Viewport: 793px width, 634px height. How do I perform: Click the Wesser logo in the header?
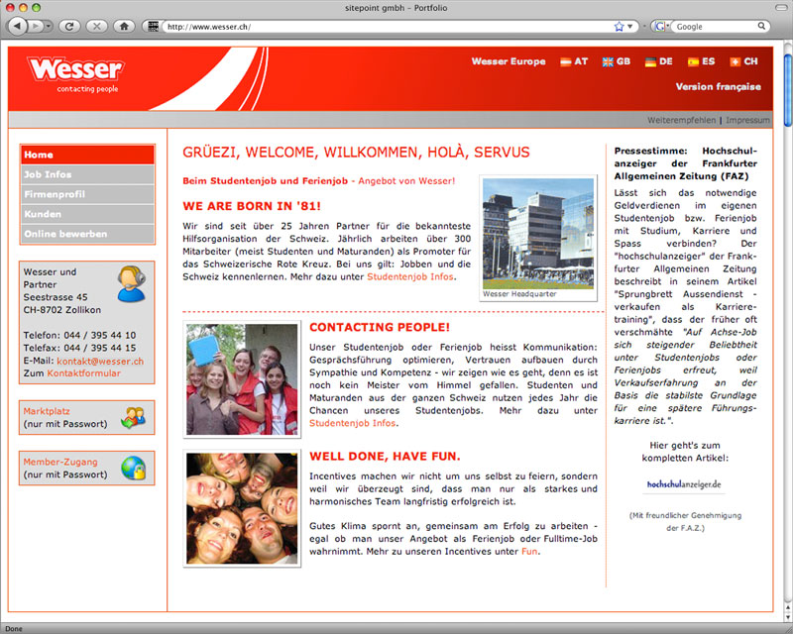pyautogui.click(x=76, y=74)
